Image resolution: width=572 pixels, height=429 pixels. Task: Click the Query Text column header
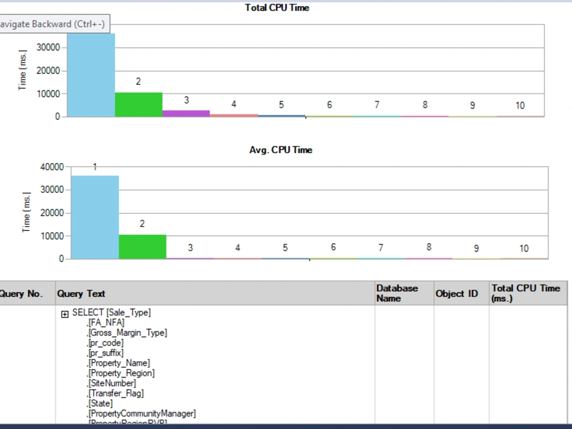pyautogui.click(x=215, y=293)
